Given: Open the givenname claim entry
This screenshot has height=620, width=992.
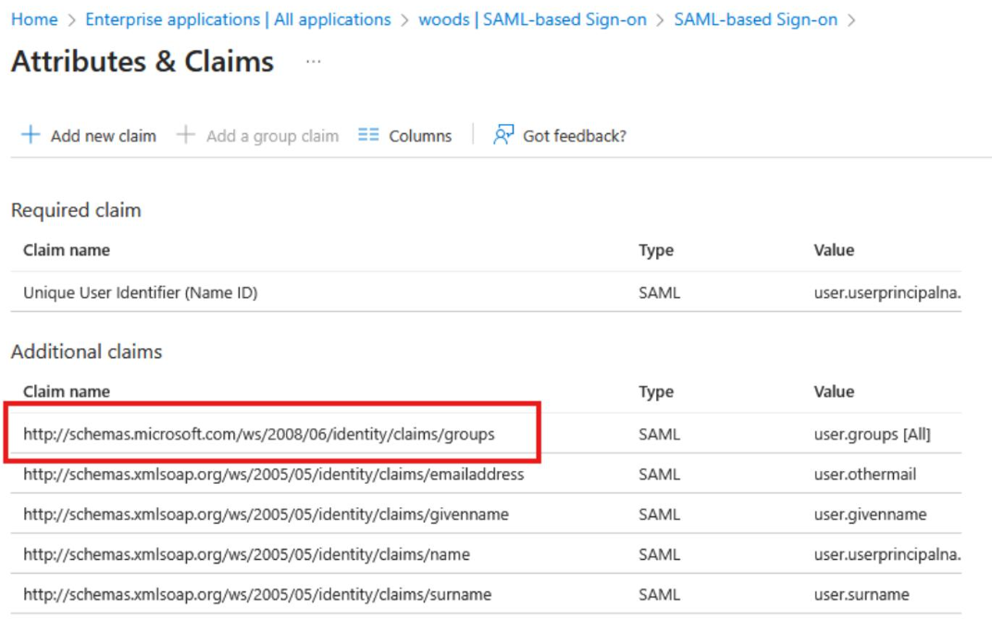Looking at the screenshot, I should click(266, 515).
